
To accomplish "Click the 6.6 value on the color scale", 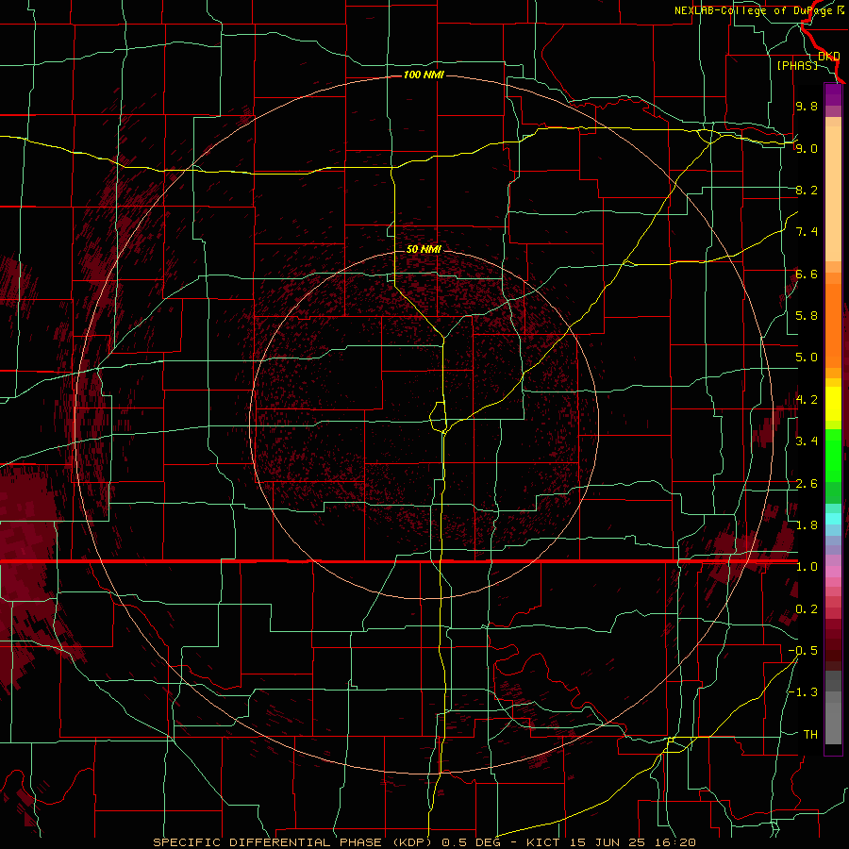I will pyautogui.click(x=807, y=274).
